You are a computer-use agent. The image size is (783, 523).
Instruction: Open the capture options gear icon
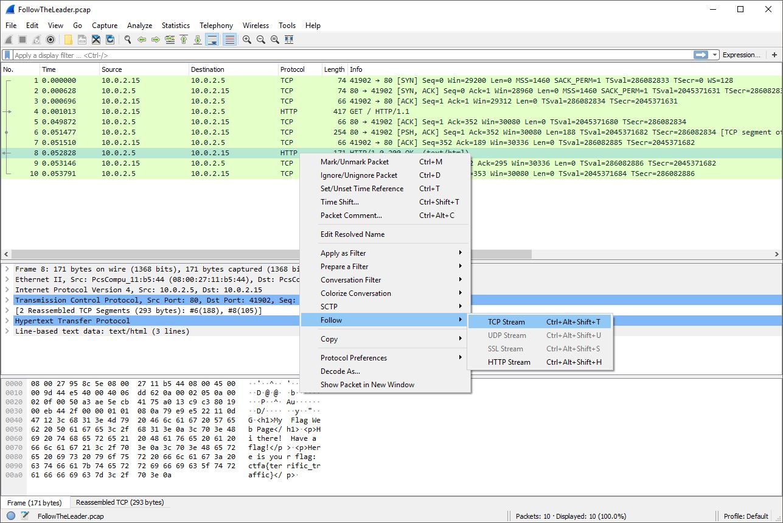click(x=50, y=40)
